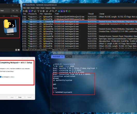Click the Finish button in Notepad++ Setup
Screen dimensions: 137x114
[x=20, y=97]
